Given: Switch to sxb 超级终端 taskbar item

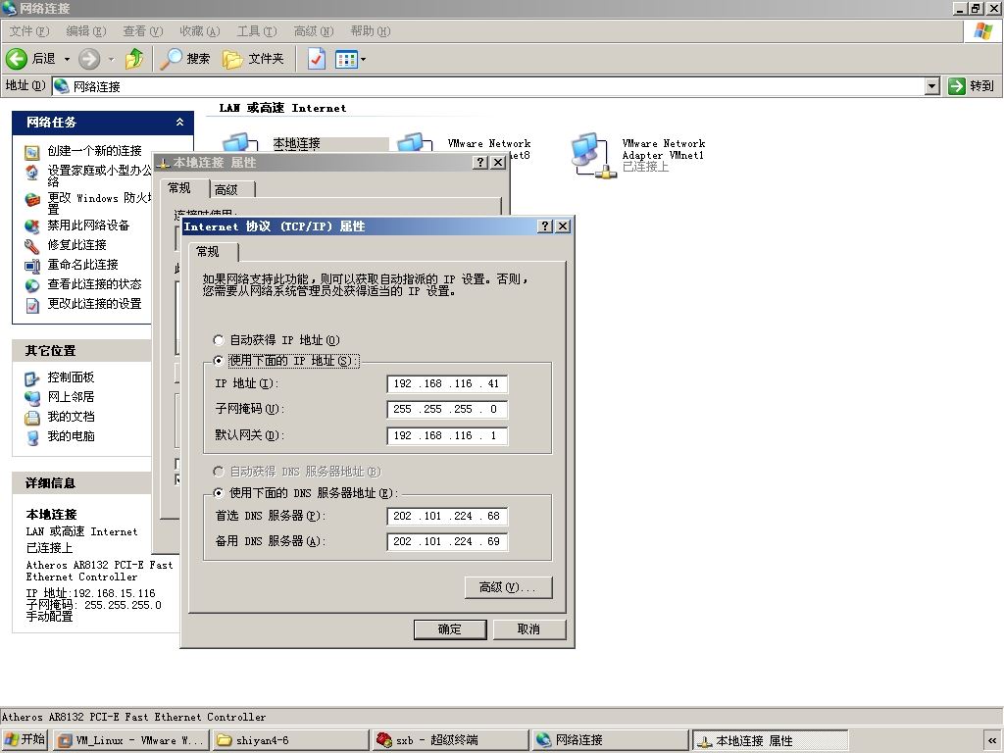Looking at the screenshot, I should (450, 741).
